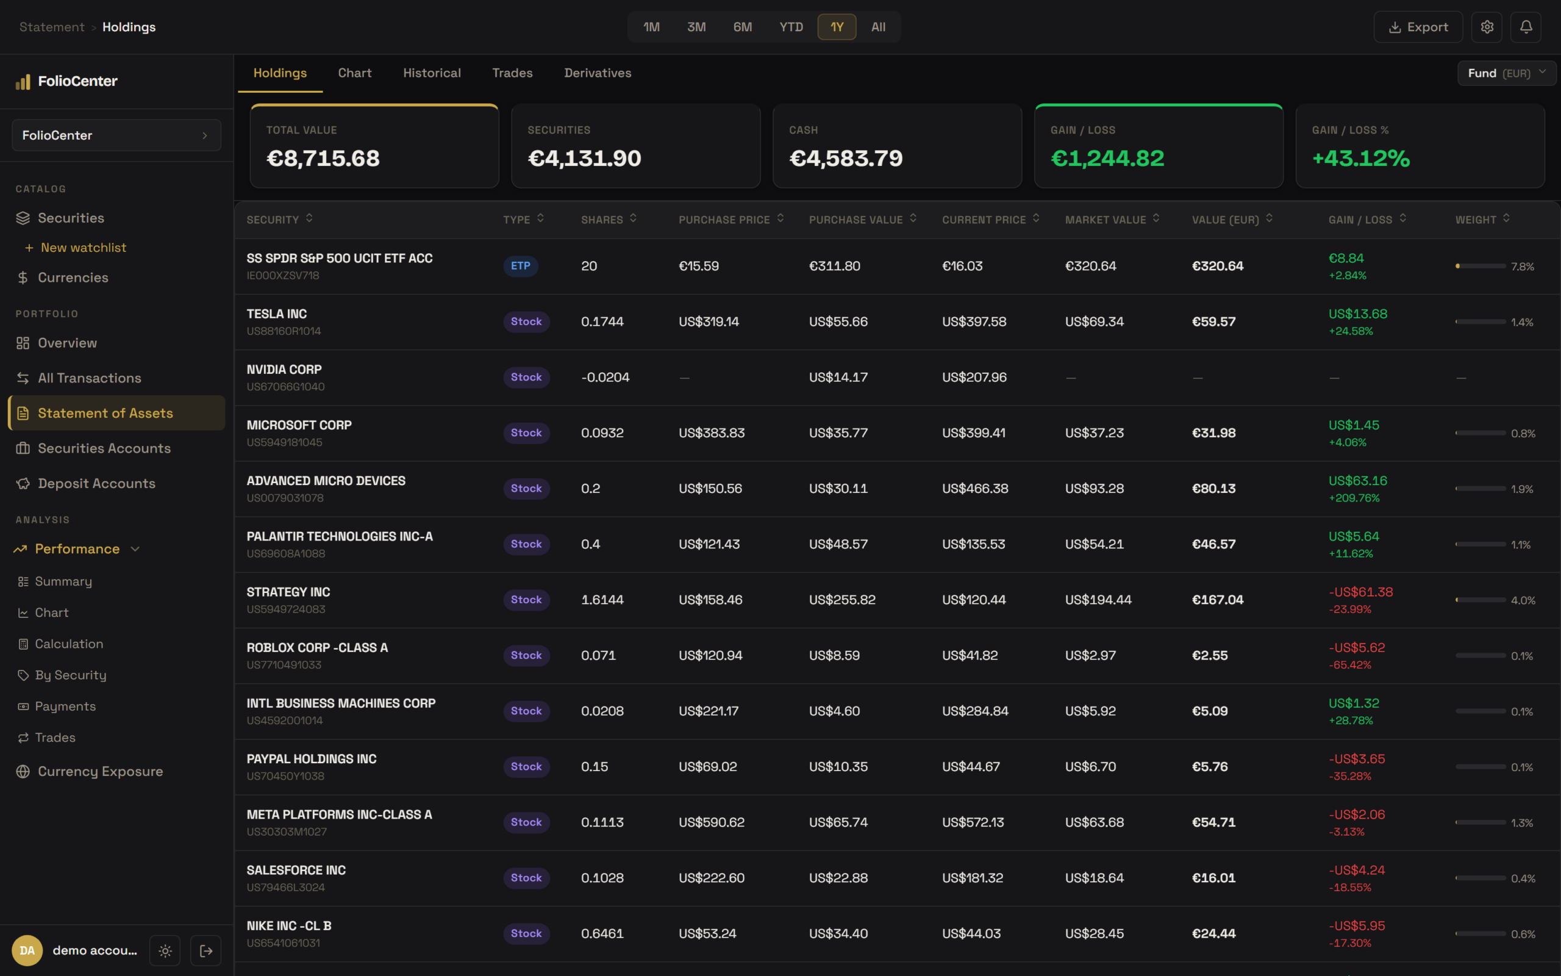Sort by the Security column arrows
Screen dimensions: 1561x976
click(x=310, y=218)
